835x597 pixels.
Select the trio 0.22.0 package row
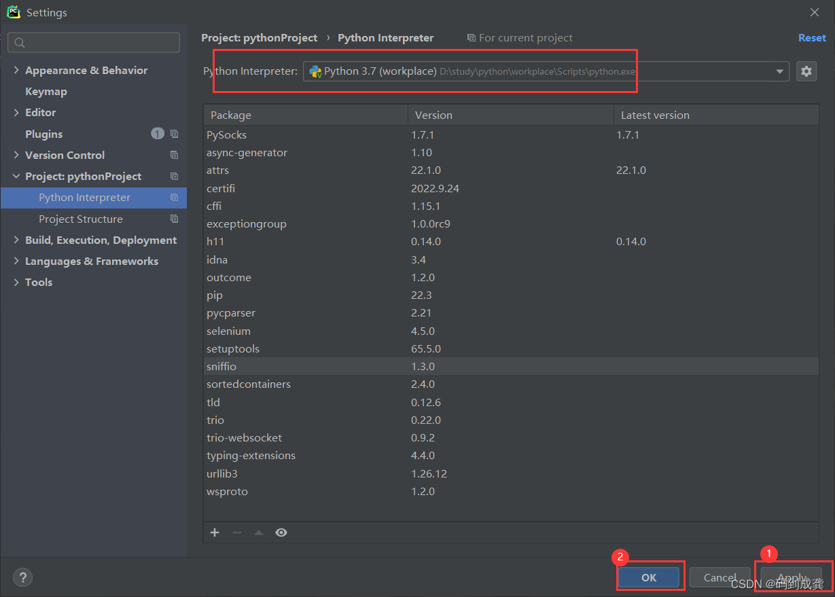click(511, 420)
